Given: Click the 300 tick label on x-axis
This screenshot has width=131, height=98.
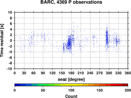Looking at the screenshot, I should tap(109, 73).
